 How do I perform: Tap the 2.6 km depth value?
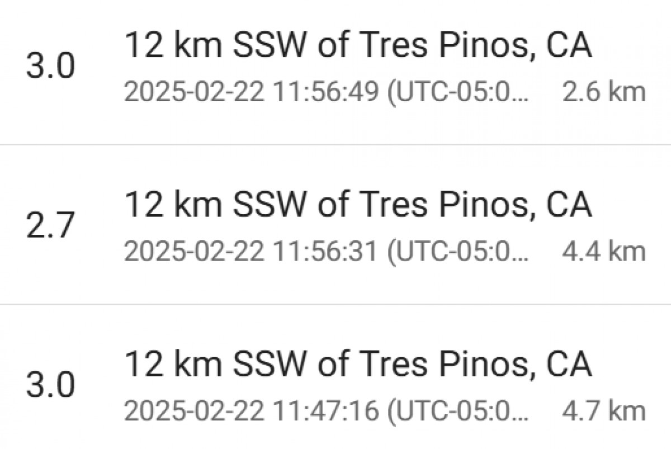click(604, 92)
